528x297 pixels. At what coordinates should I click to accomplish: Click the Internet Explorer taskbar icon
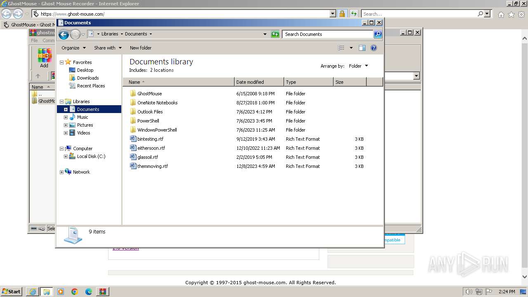point(33,292)
